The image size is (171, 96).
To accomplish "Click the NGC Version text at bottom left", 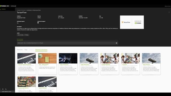I will point(7,92).
